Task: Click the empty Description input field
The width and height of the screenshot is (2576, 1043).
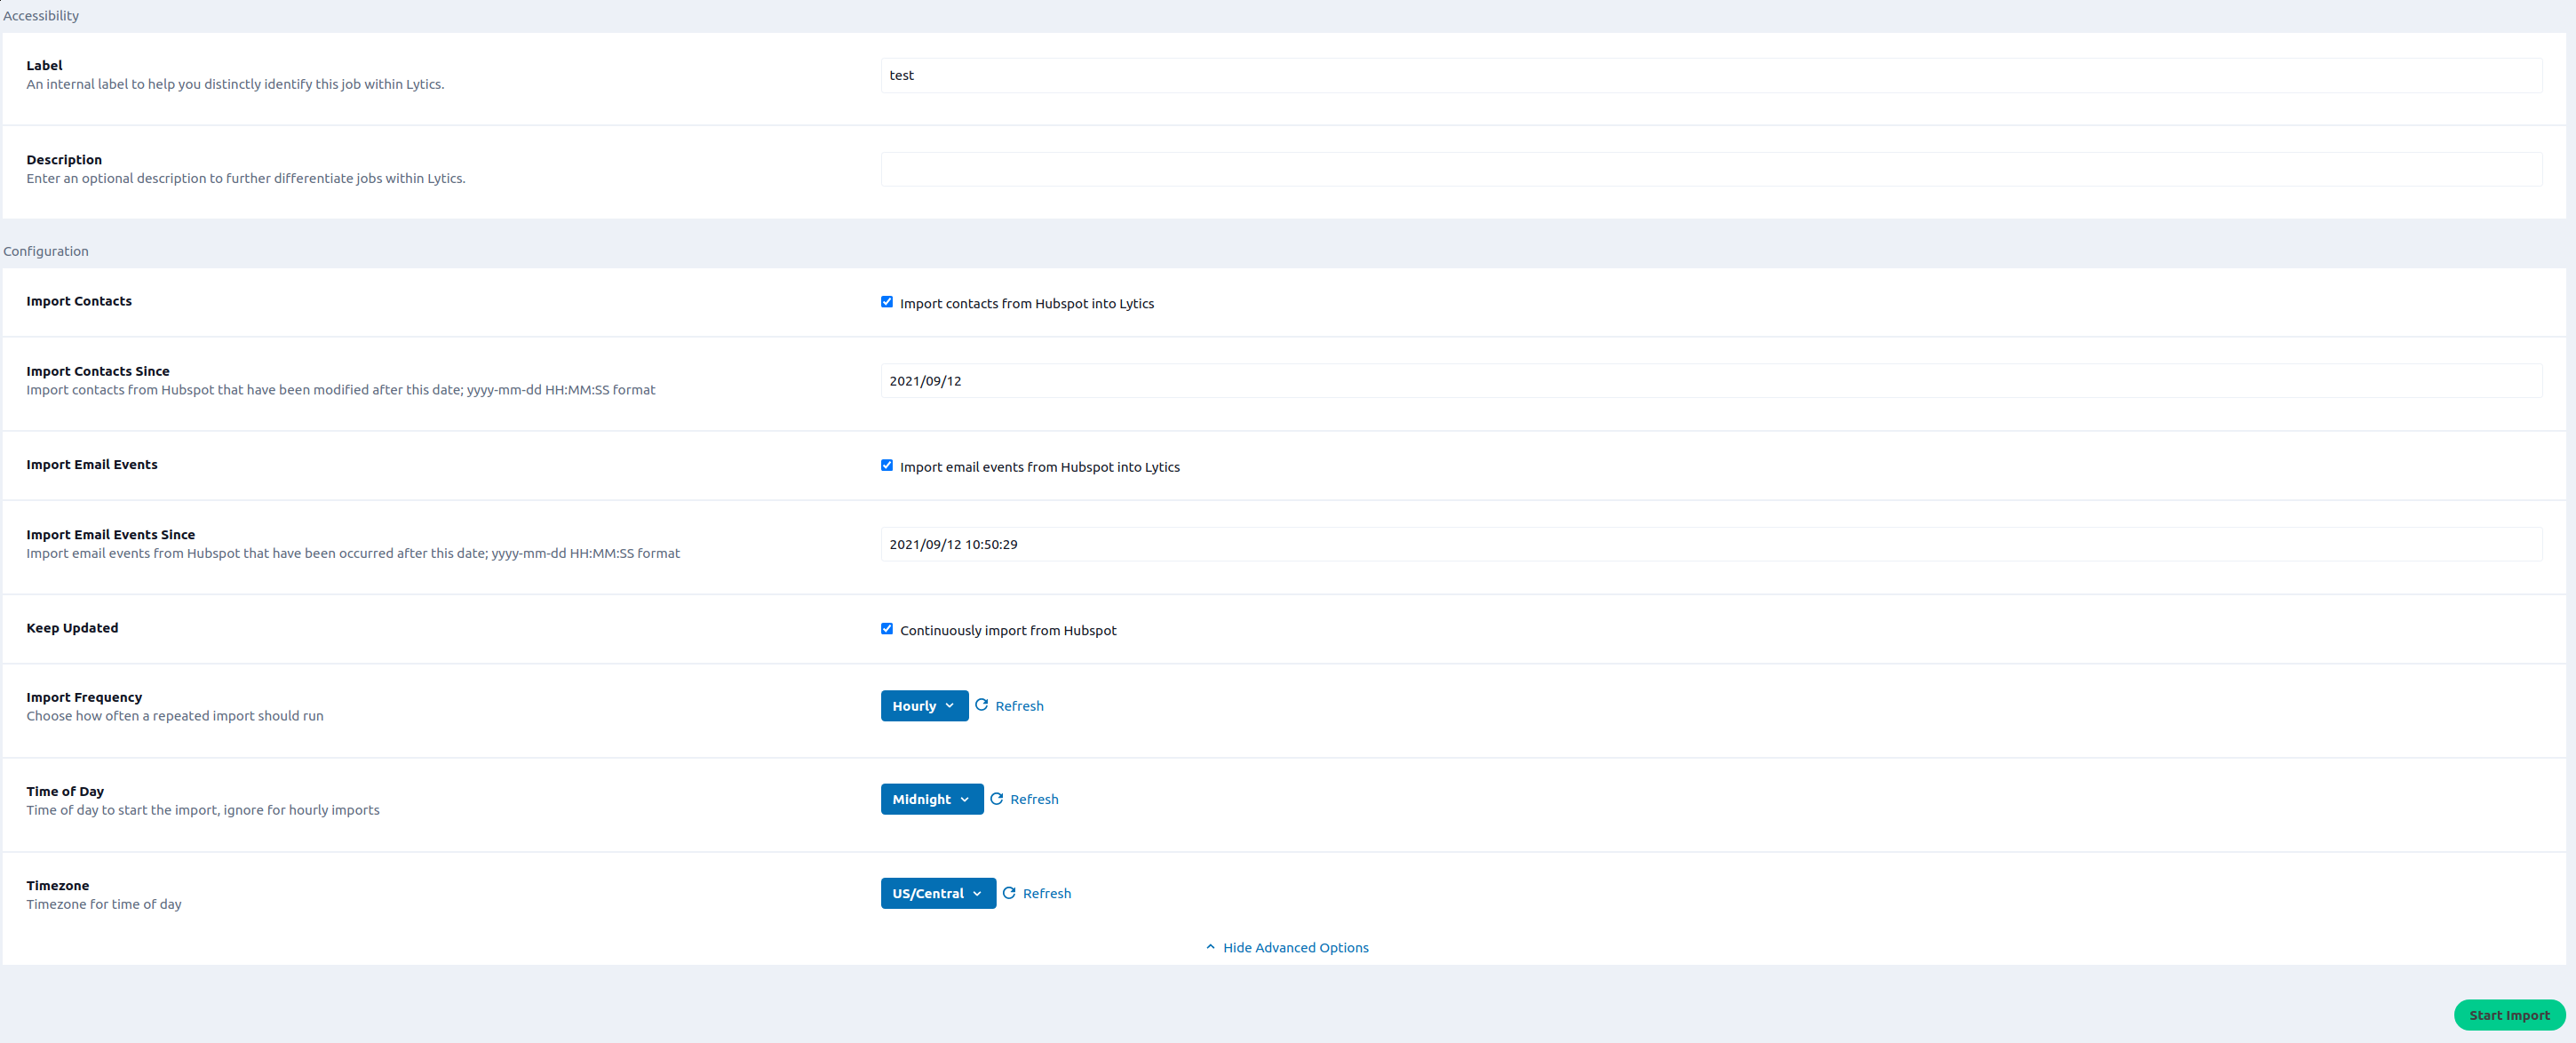Action: pyautogui.click(x=1711, y=169)
